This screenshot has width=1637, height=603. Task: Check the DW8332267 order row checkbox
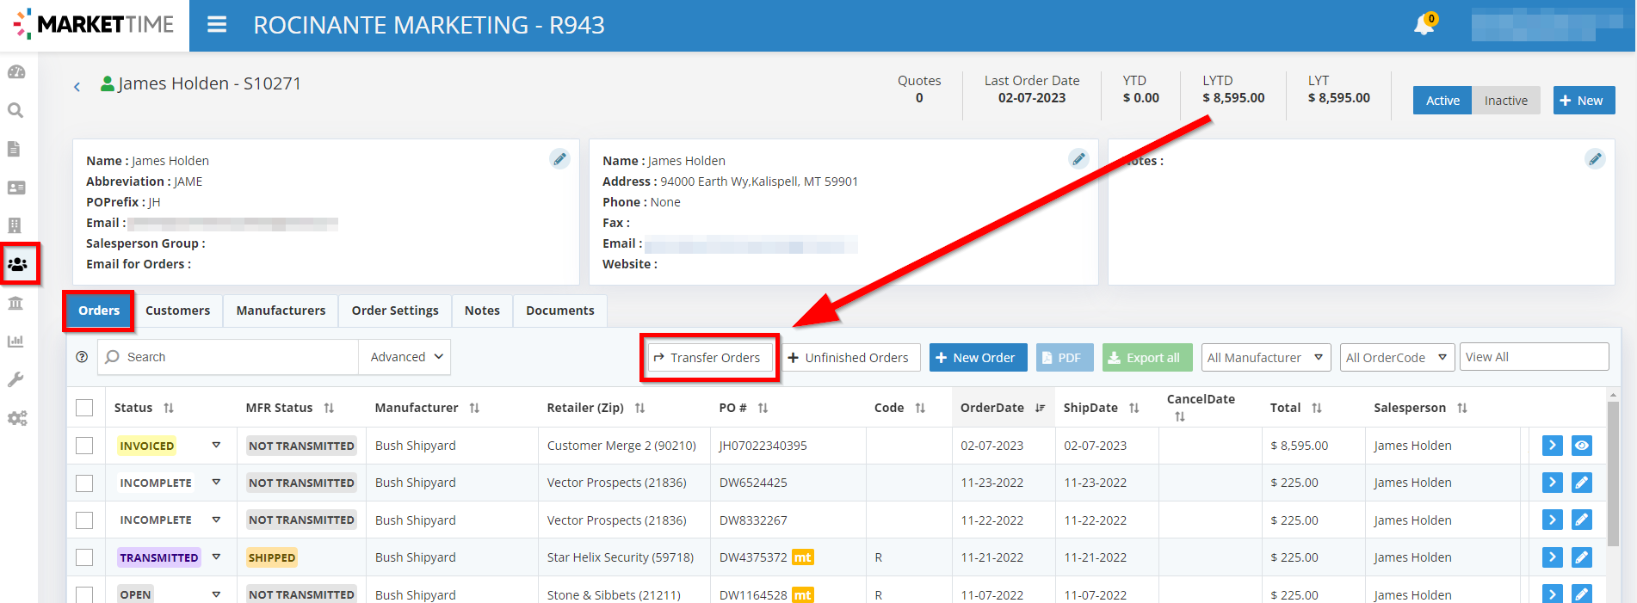(x=84, y=520)
